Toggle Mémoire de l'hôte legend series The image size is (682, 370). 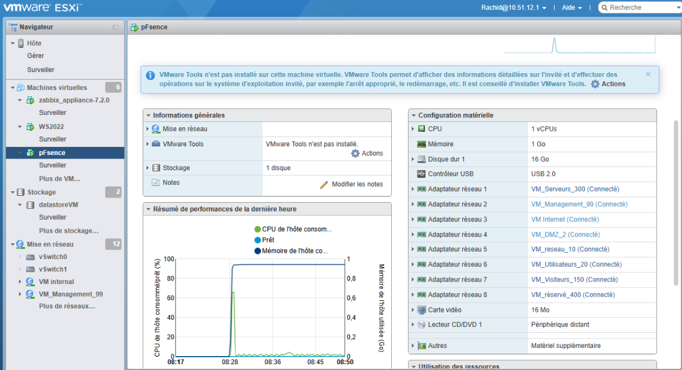point(291,251)
